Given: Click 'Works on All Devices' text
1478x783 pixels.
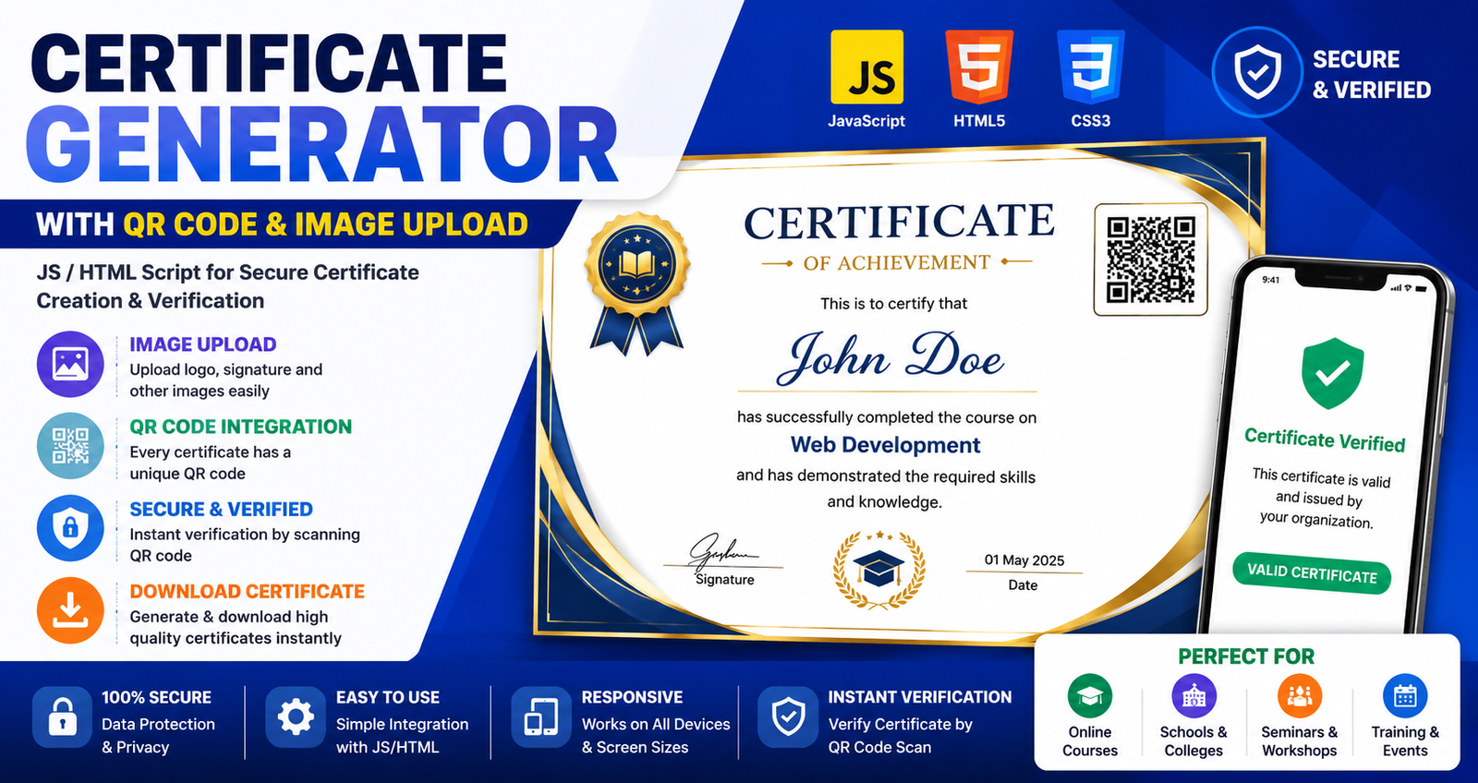Looking at the screenshot, I should pyautogui.click(x=656, y=724).
